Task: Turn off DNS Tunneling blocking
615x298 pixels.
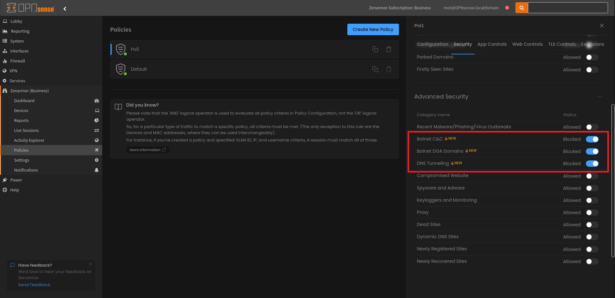Action: pyautogui.click(x=592, y=164)
